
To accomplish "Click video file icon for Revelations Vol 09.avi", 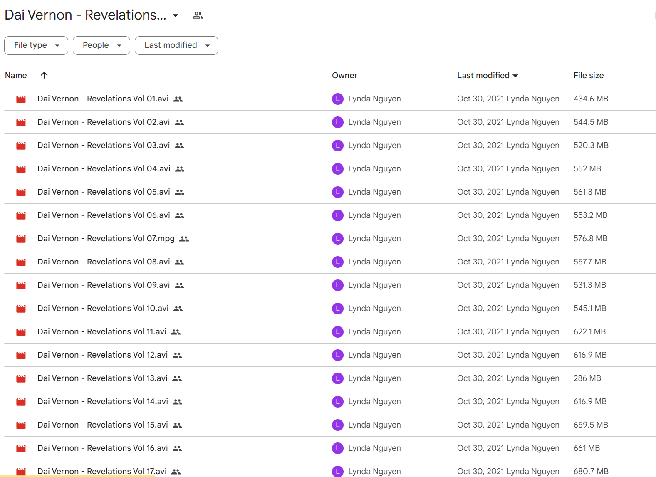I will point(21,285).
